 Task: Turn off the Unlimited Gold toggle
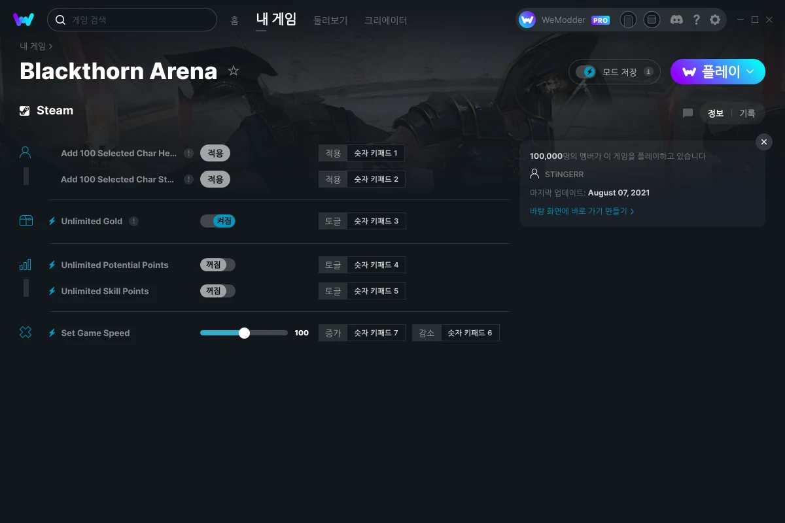(x=218, y=221)
